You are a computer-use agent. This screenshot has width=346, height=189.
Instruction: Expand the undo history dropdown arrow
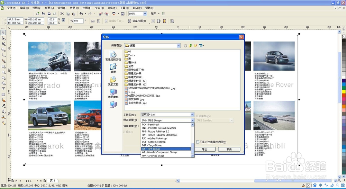[85, 14]
